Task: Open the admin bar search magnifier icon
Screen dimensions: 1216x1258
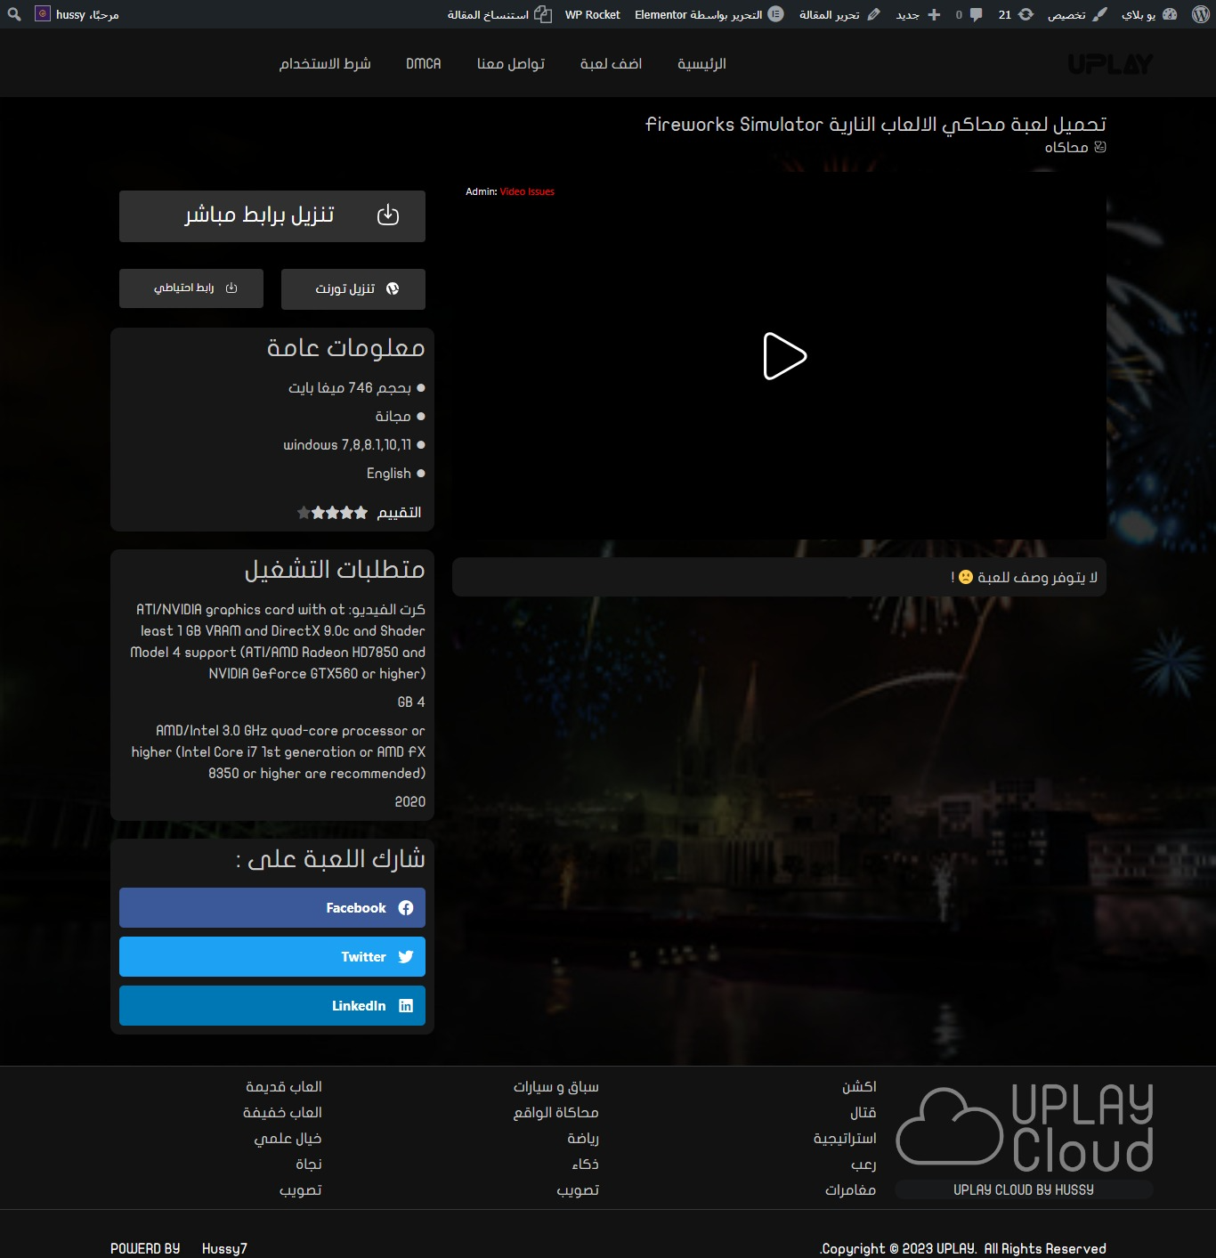Action: coord(14,14)
